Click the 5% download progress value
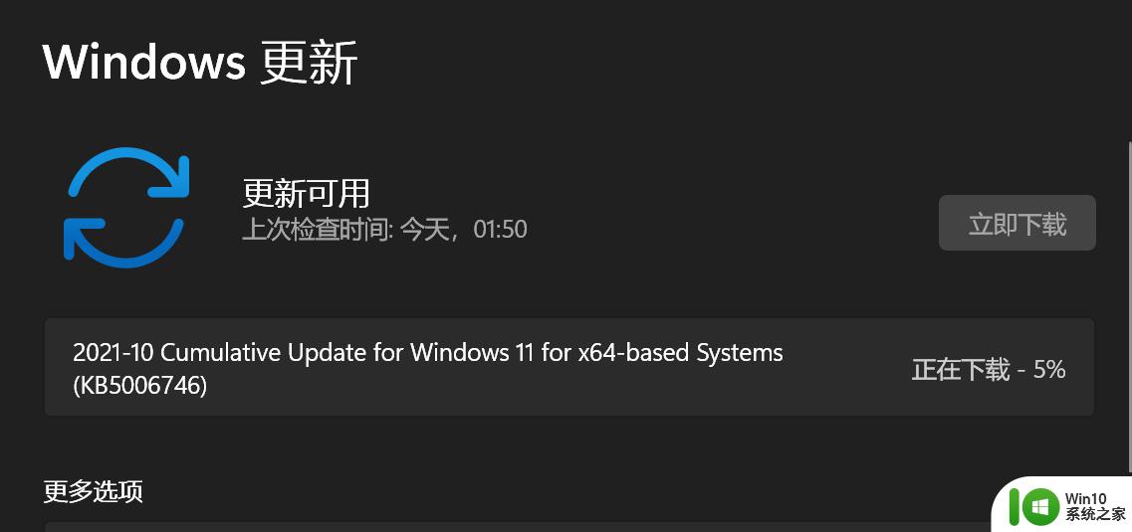 pos(1049,370)
